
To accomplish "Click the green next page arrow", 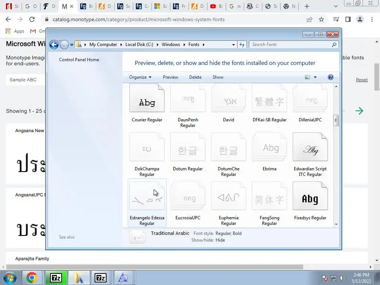I will point(359,111).
